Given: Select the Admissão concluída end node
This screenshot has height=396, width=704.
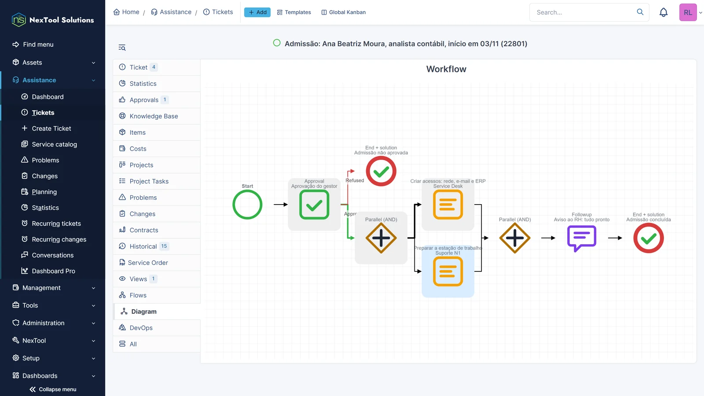Looking at the screenshot, I should coord(649,238).
